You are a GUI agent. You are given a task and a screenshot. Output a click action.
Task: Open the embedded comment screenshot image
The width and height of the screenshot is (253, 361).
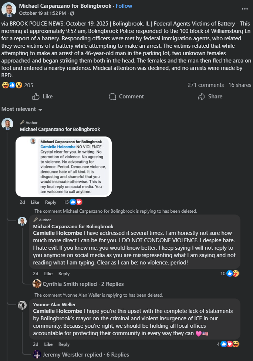(63, 166)
